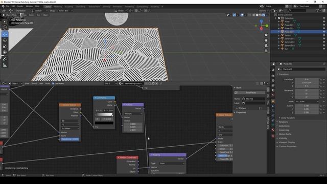
Task: Open the Slot 1 material slot dropdown
Action: coord(111,83)
